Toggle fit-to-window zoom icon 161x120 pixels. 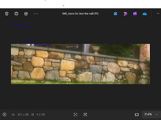pyautogui.click(x=137, y=114)
